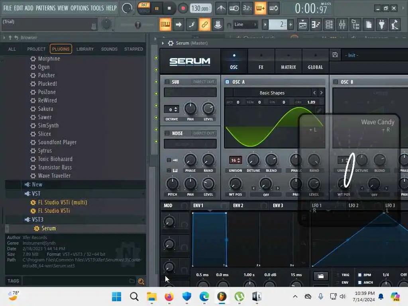Viewport: 408px width, 306px height.
Task: Toggle noise one-shot arrow checkbox
Action: 169,160
